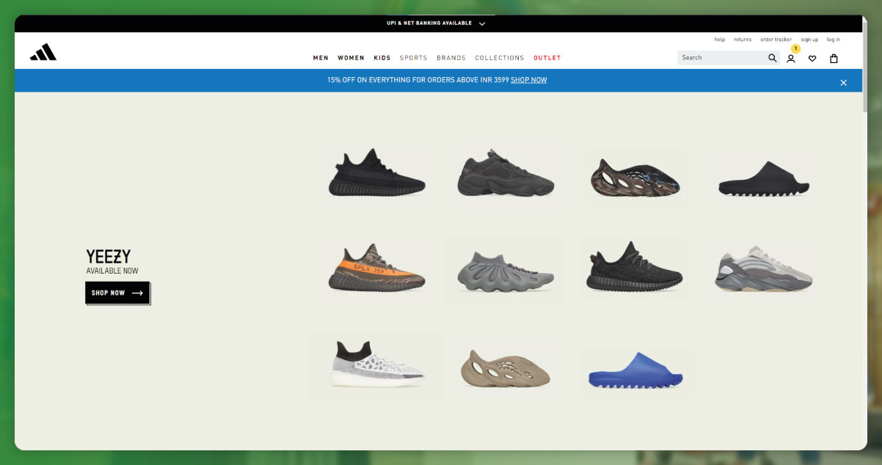This screenshot has height=465, width=882.
Task: Select the black Yeezy Boost 350 sneaker
Action: [377, 172]
